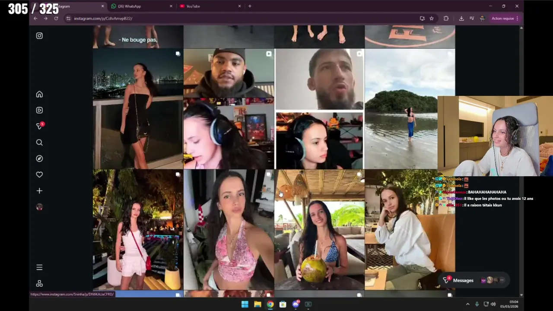Viewport: 553px width, 311px height.
Task: Click the Create plus icon
Action: pyautogui.click(x=39, y=190)
